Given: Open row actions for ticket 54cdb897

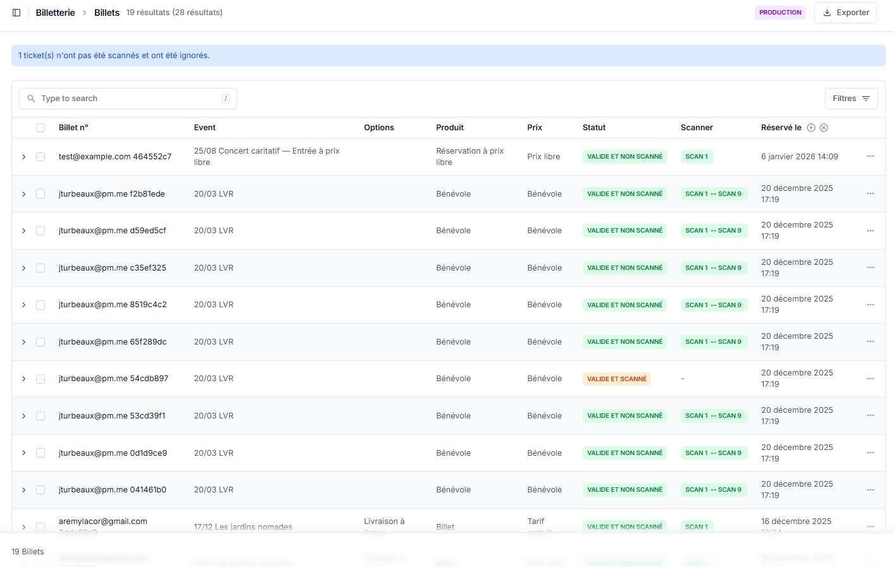Looking at the screenshot, I should point(870,379).
